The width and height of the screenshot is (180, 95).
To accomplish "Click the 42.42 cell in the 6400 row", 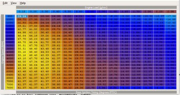I will [x=22, y=75].
